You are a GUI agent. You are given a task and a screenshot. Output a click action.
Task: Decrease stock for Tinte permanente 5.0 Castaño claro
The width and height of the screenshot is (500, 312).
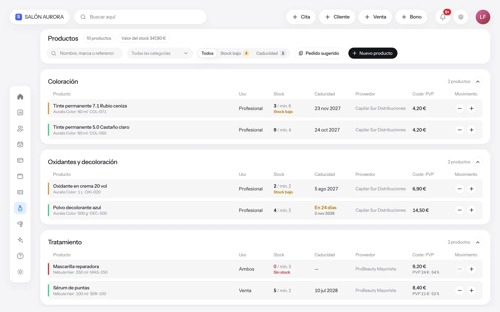tap(460, 130)
